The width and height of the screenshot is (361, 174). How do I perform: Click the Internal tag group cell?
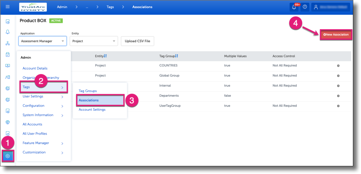click(165, 86)
